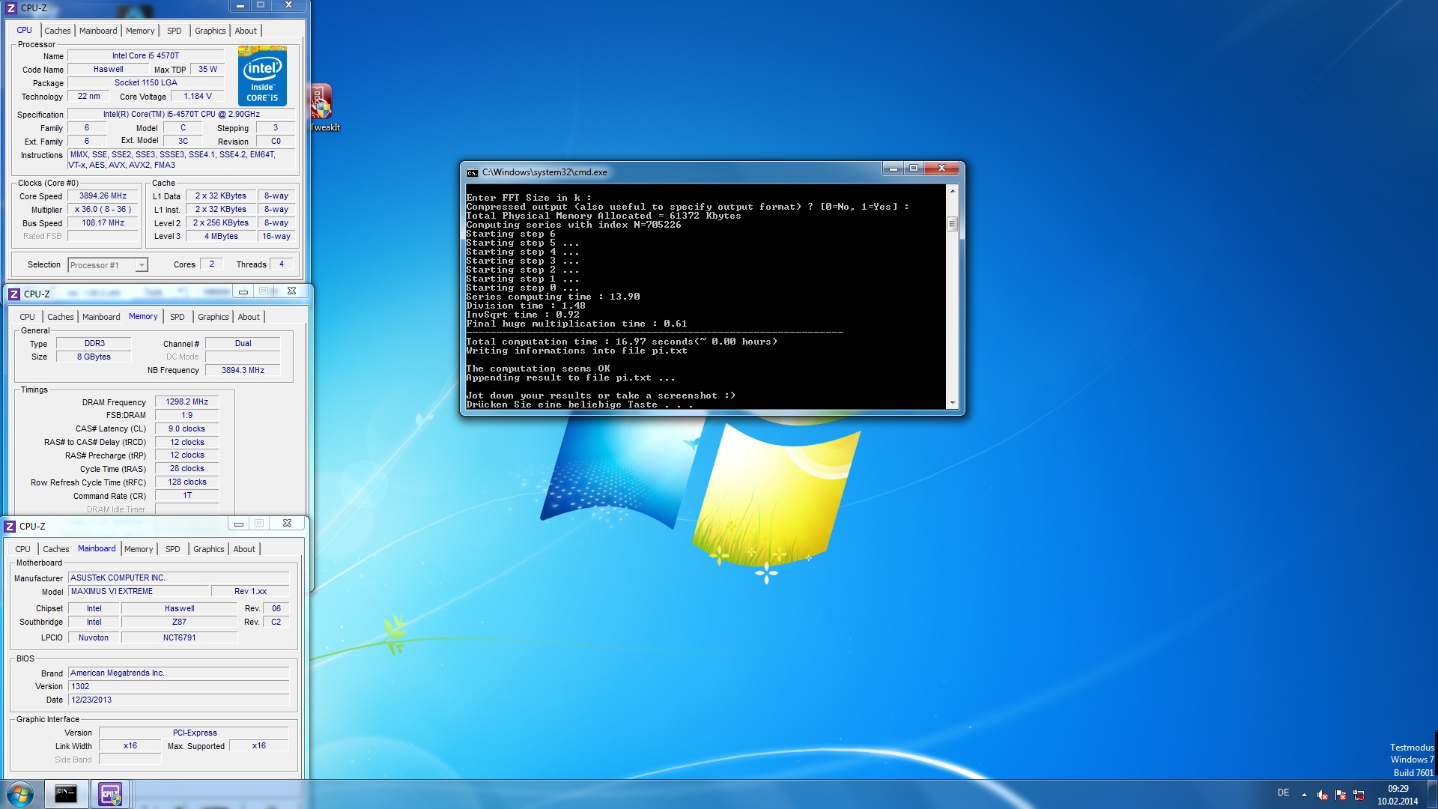Minimize the top CPU-Z window

[240, 5]
